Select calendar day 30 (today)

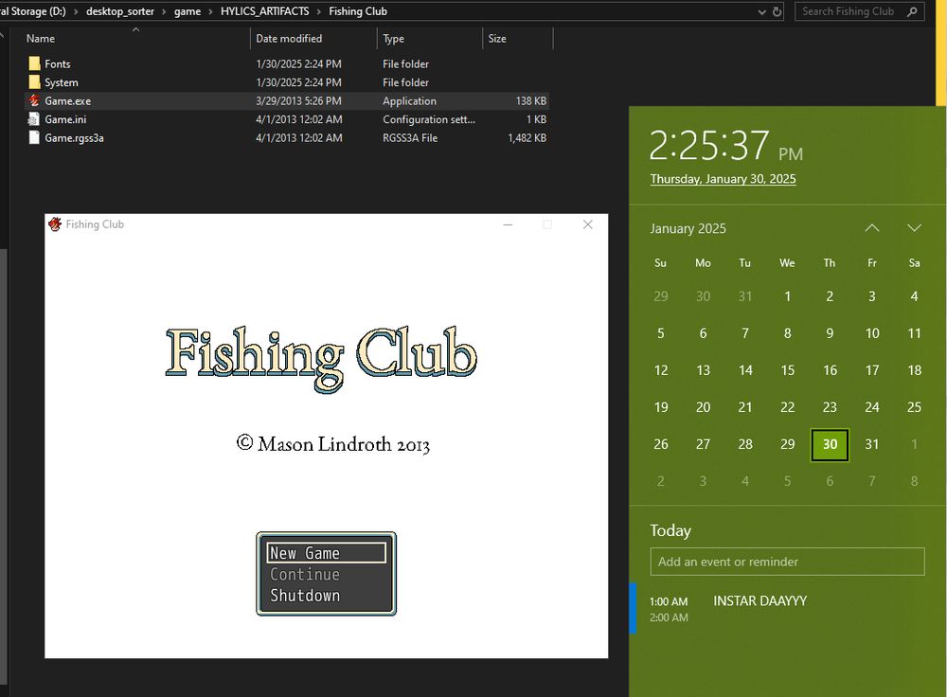point(830,444)
